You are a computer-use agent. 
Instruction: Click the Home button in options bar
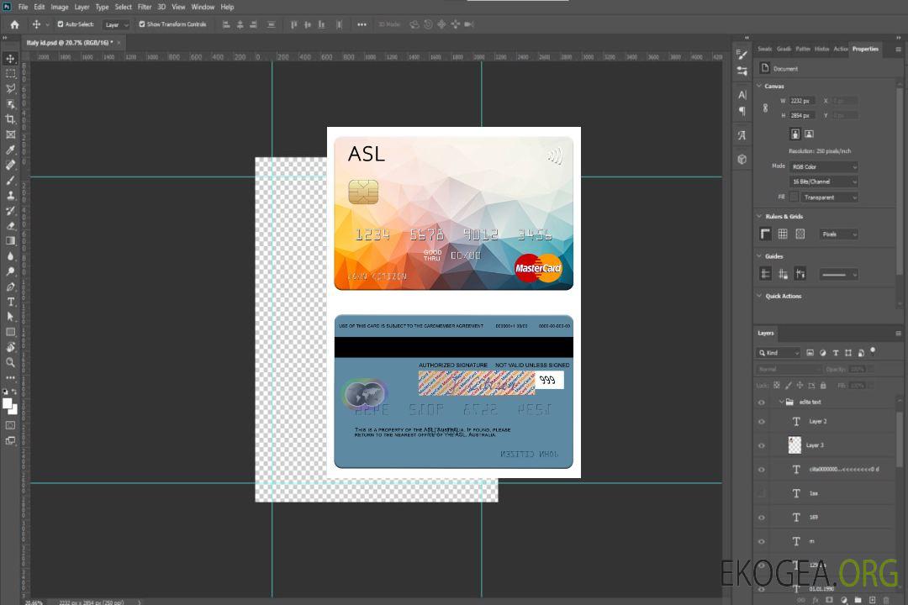tap(14, 24)
